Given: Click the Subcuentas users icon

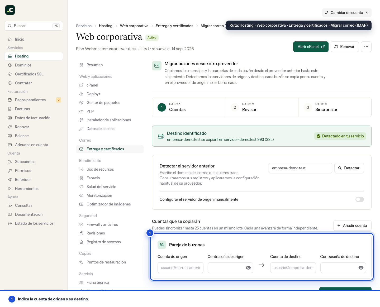Looking at the screenshot, I should (x=10, y=162).
